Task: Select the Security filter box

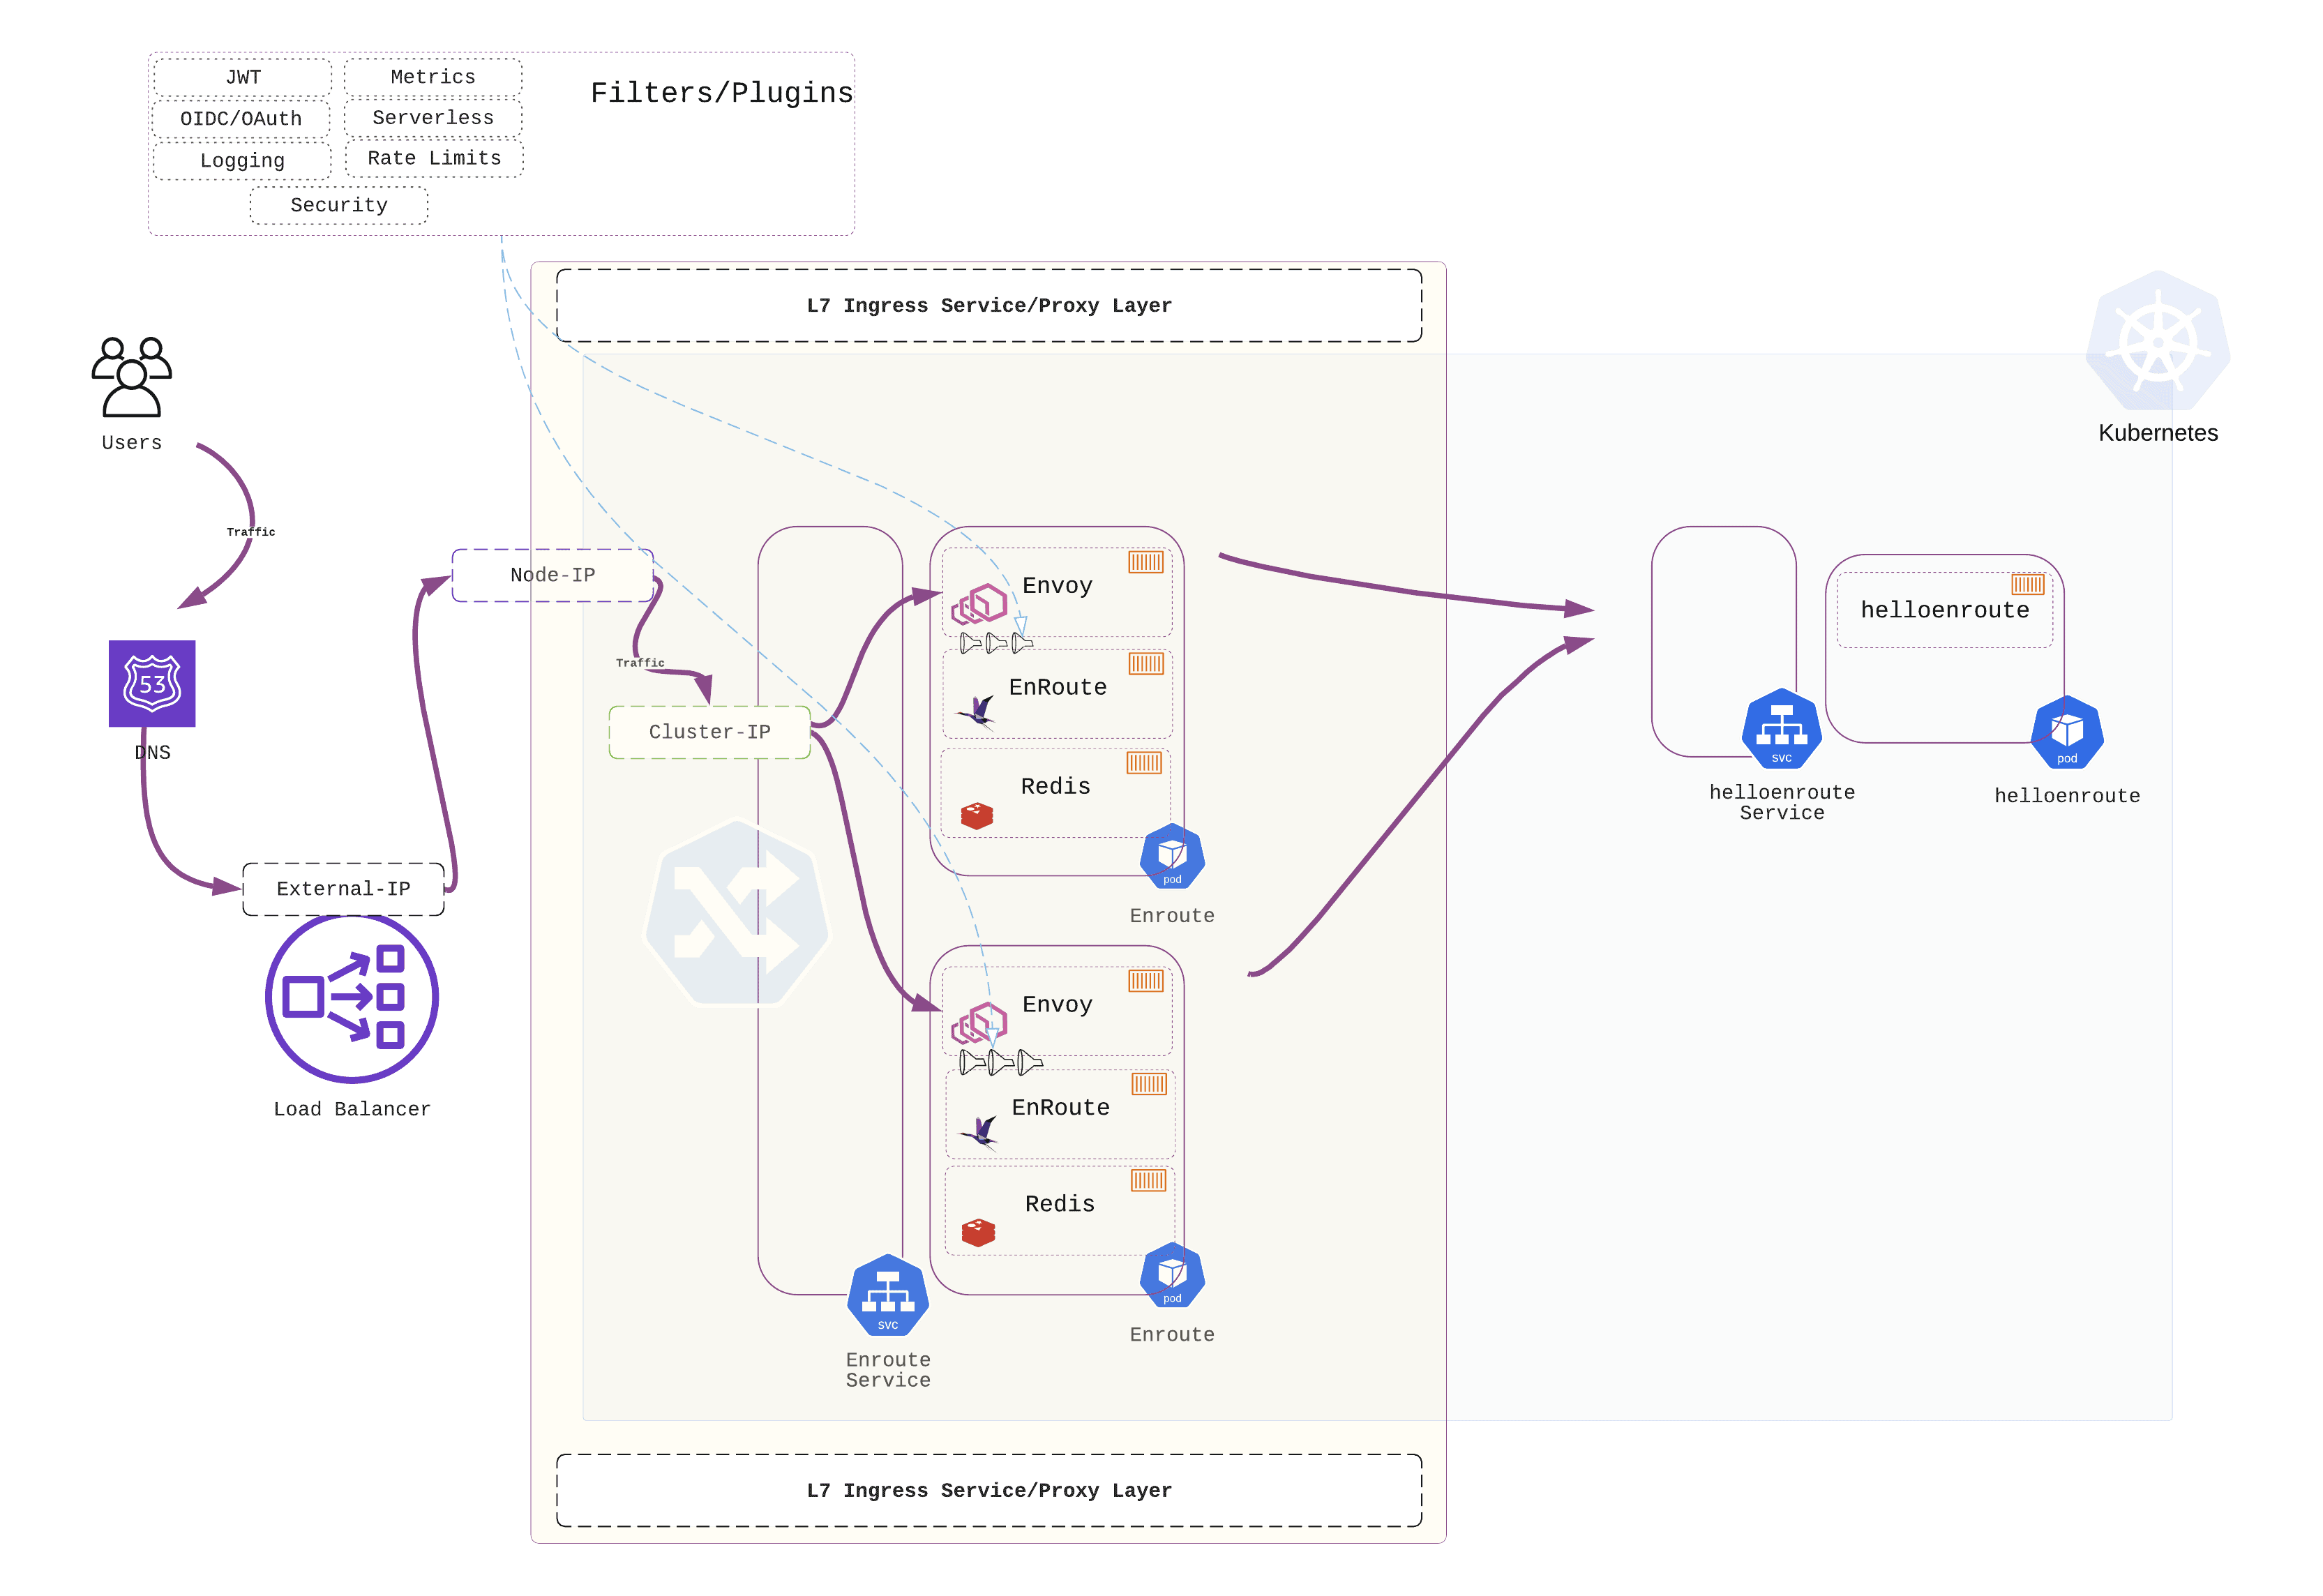Action: pos(339,205)
